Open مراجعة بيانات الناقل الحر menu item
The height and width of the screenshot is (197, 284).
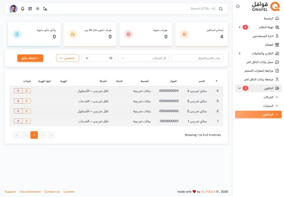[x=259, y=79]
